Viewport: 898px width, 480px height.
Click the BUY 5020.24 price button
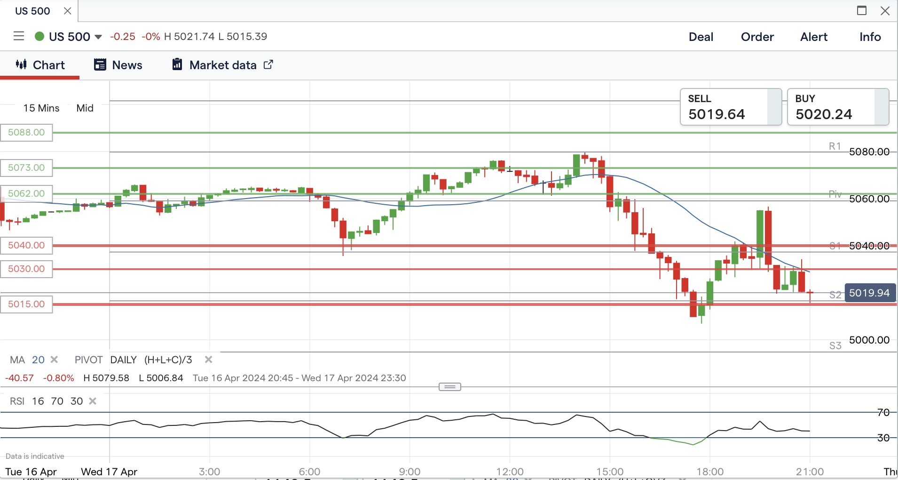point(838,107)
